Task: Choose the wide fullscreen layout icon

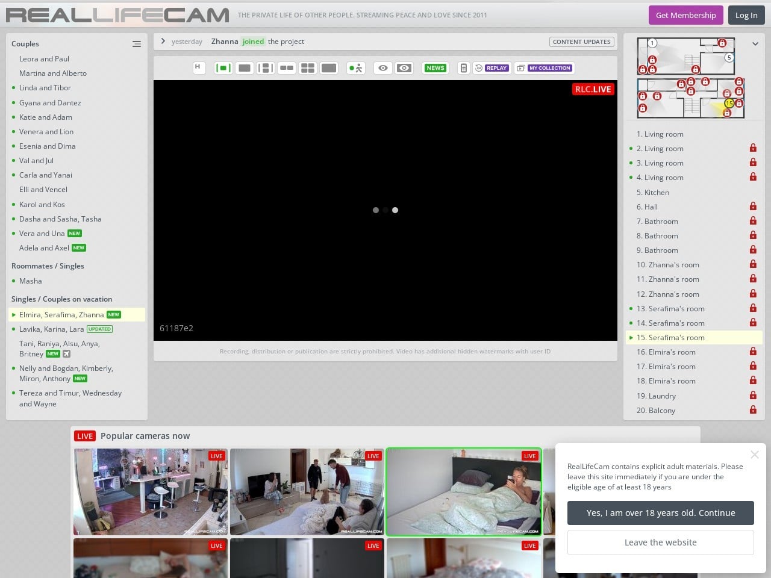Action: pyautogui.click(x=329, y=68)
